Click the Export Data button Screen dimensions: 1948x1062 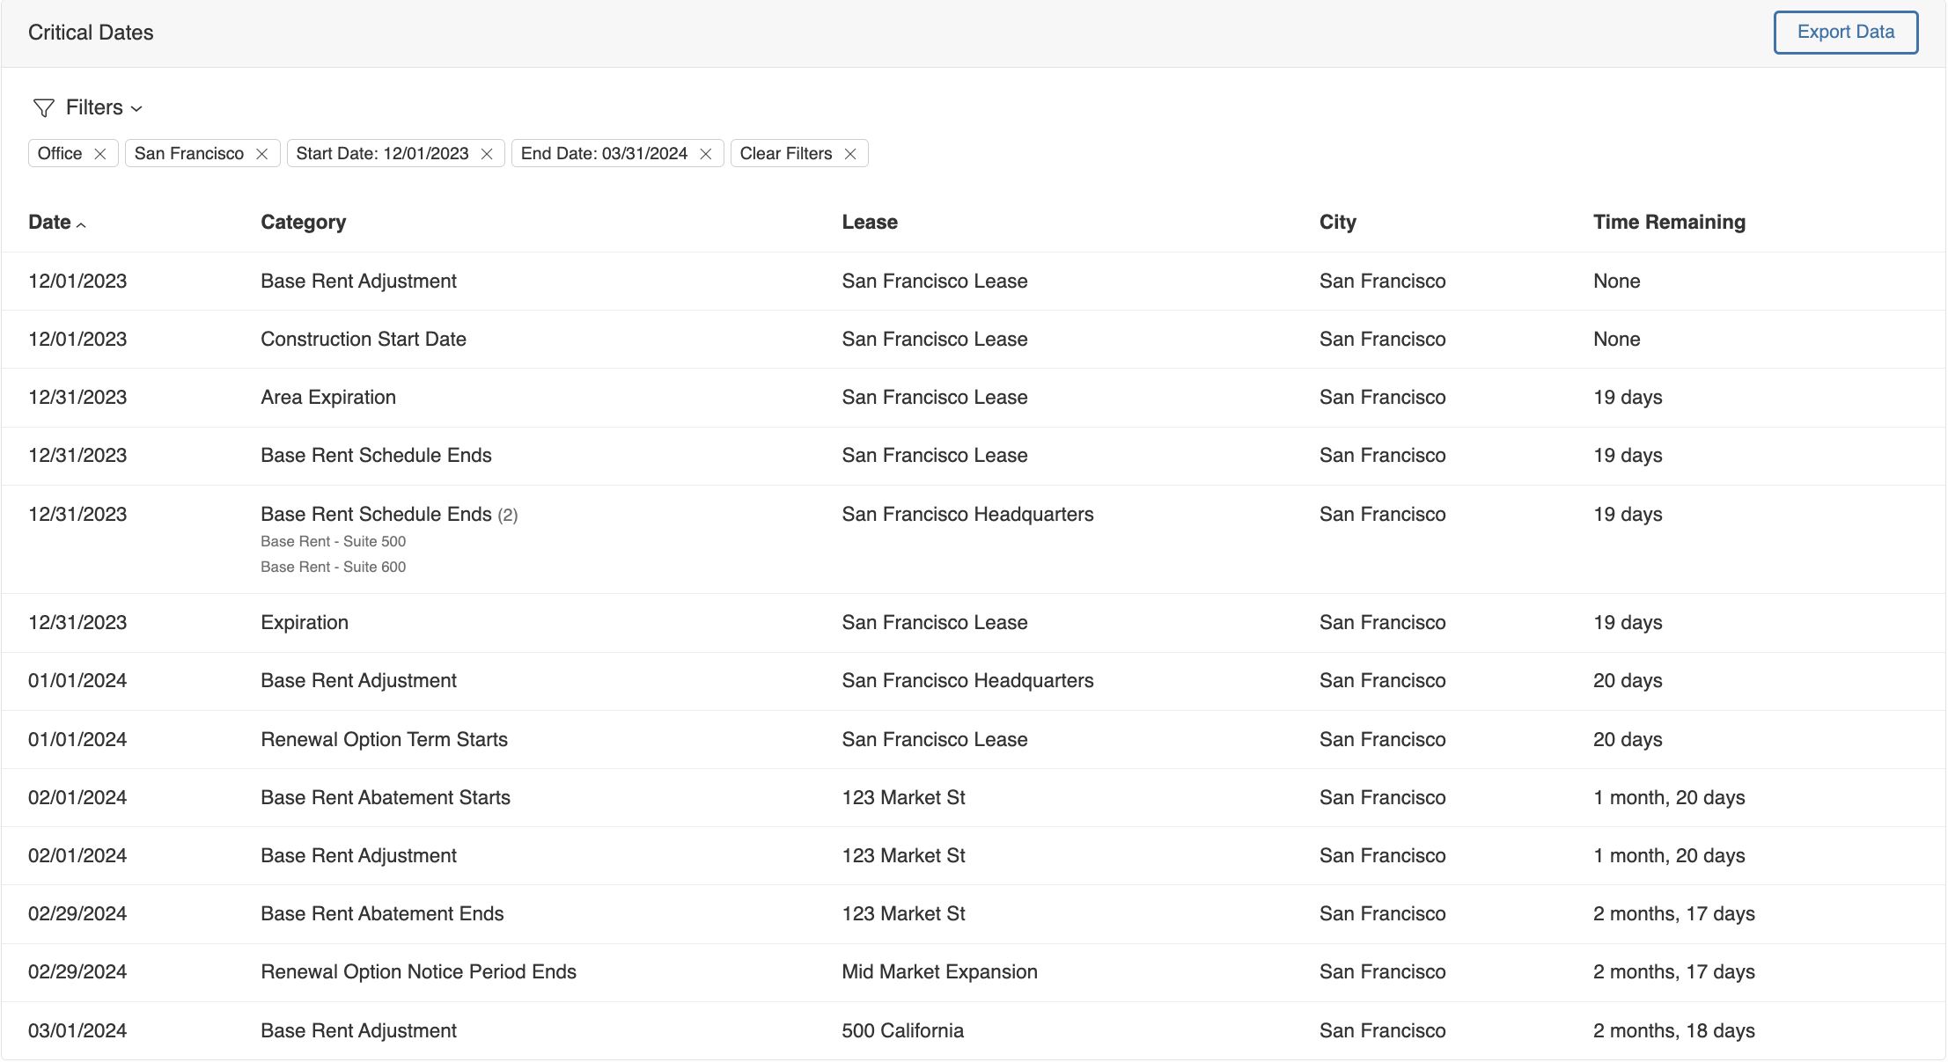(1846, 32)
